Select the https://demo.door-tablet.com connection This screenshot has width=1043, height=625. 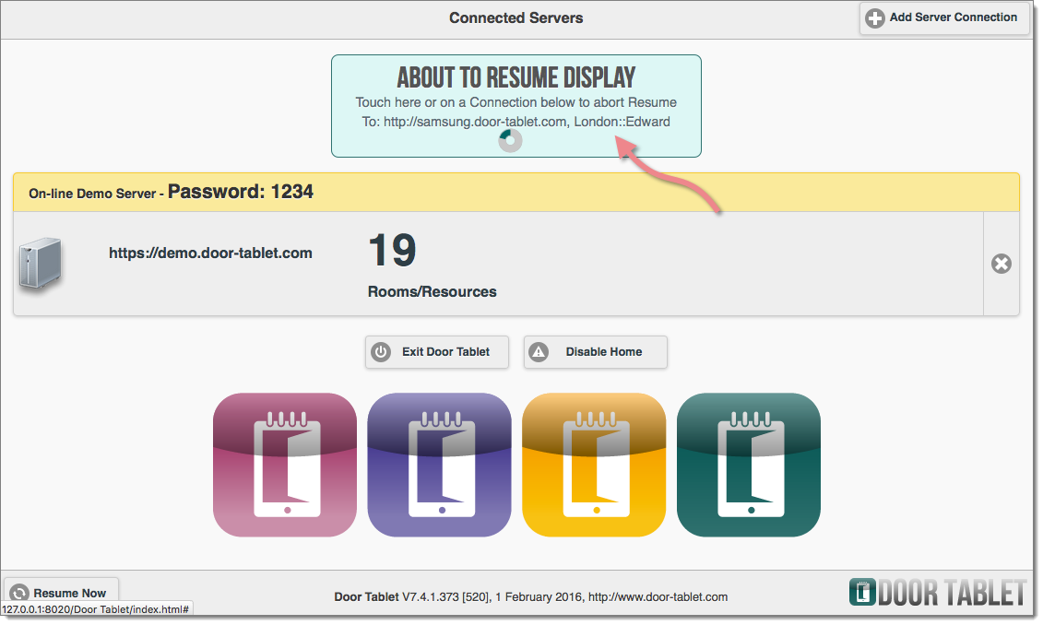coord(210,254)
